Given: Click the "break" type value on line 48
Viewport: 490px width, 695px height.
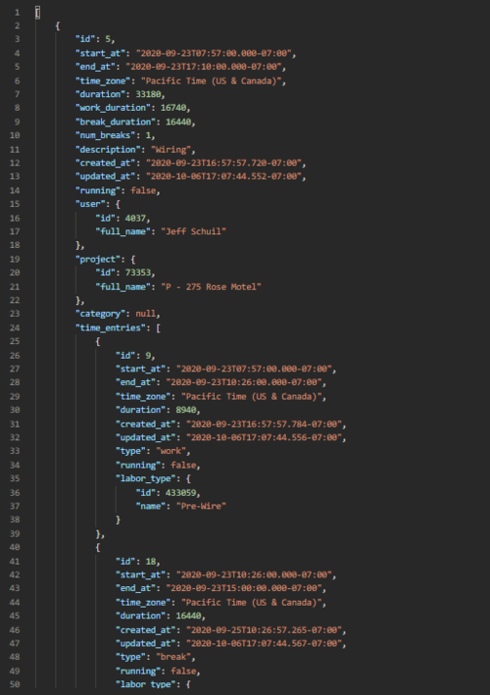Looking at the screenshot, I should click(173, 657).
